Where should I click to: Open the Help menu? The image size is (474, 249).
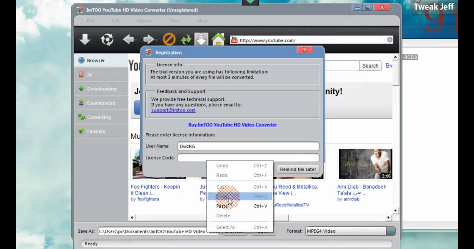pos(202,21)
